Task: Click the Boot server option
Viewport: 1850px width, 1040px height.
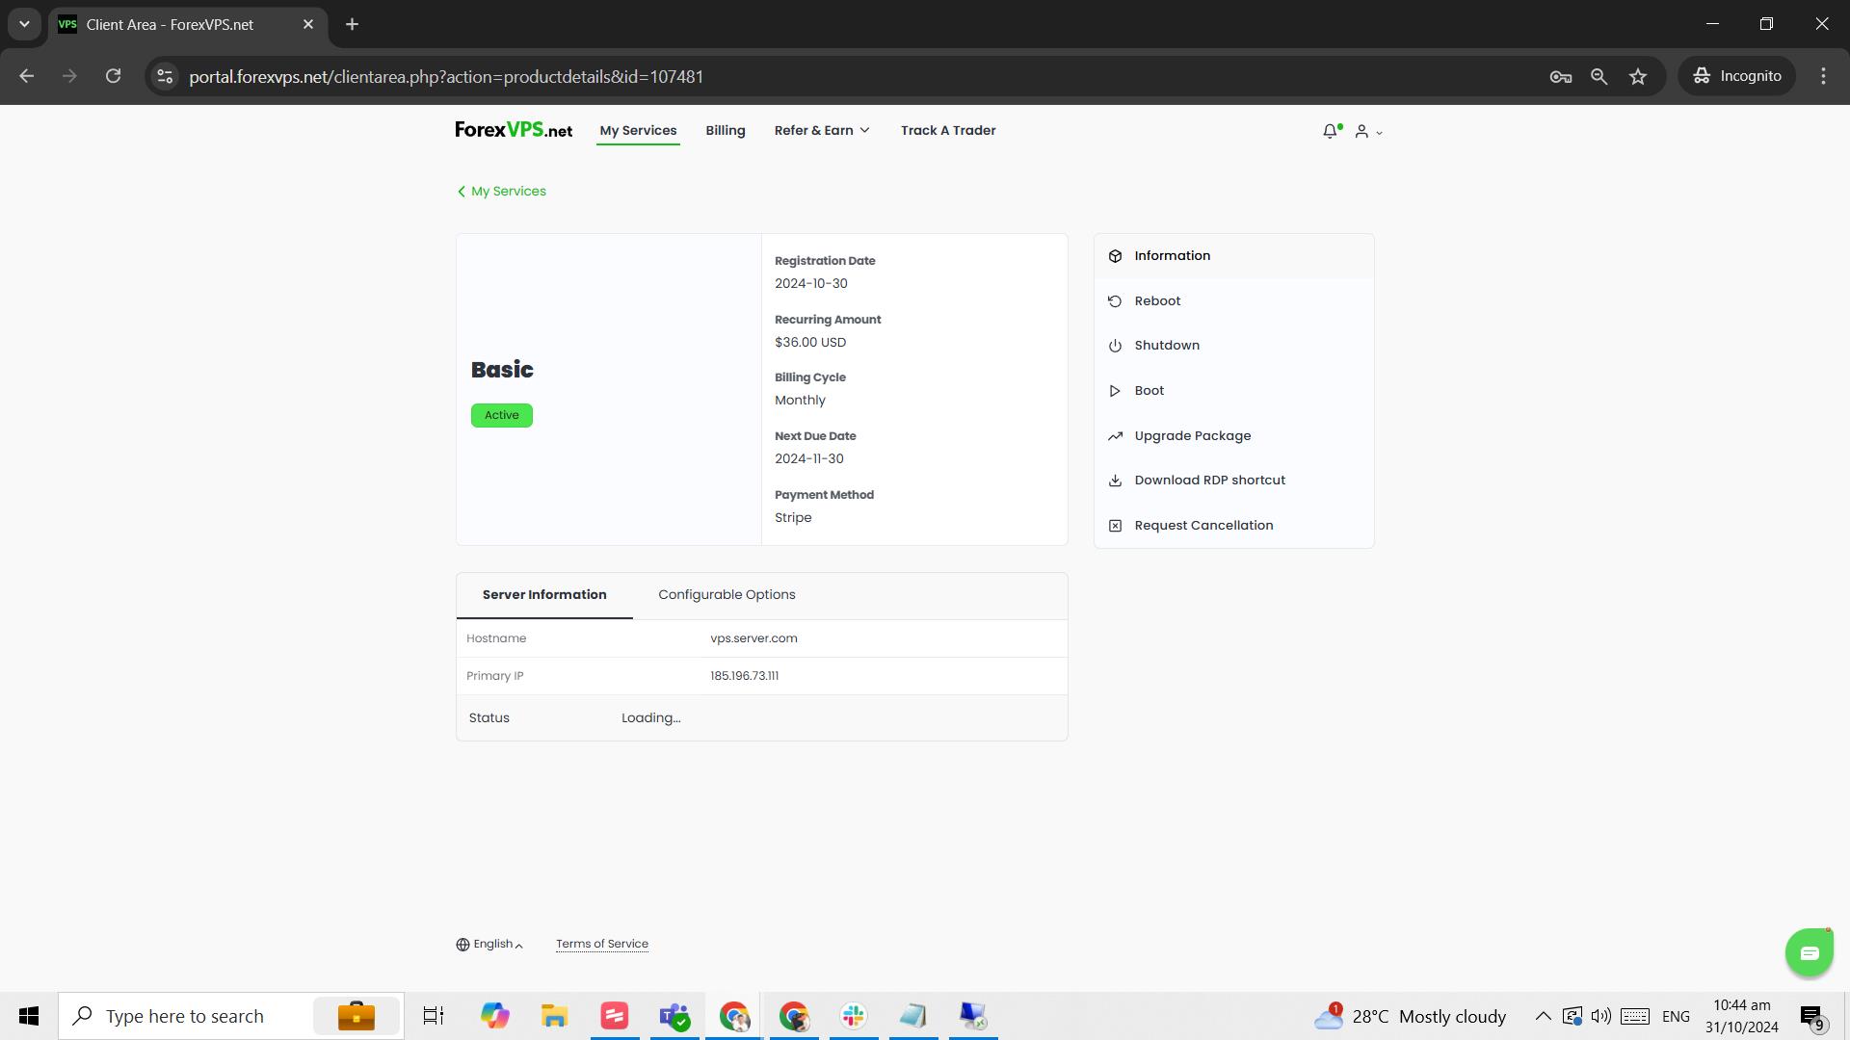Action: pos(1233,391)
